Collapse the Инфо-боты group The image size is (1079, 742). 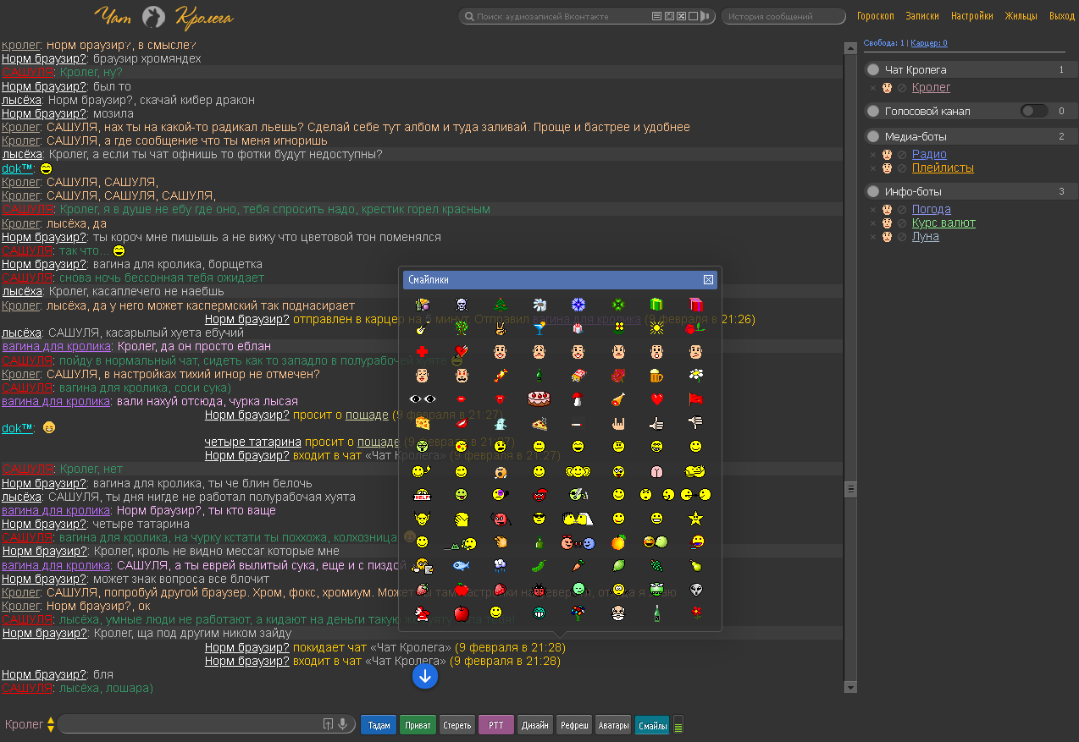click(x=873, y=191)
